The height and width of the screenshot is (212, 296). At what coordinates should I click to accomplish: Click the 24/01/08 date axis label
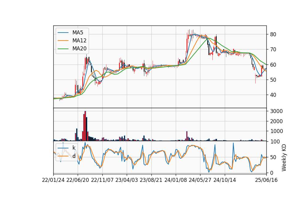click(x=176, y=180)
